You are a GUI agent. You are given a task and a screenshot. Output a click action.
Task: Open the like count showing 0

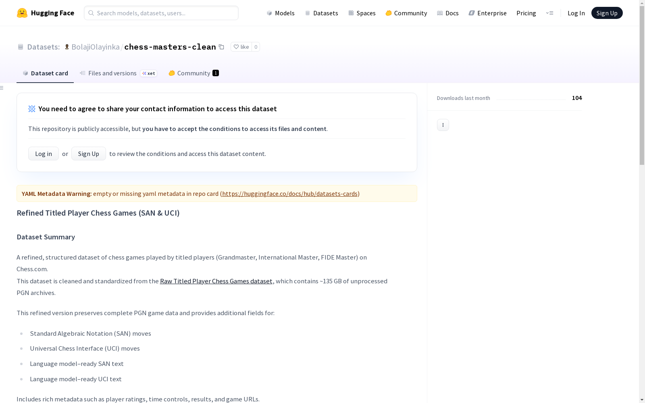pyautogui.click(x=256, y=47)
